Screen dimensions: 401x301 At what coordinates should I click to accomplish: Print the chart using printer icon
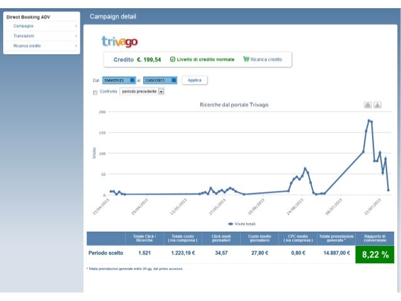click(368, 105)
